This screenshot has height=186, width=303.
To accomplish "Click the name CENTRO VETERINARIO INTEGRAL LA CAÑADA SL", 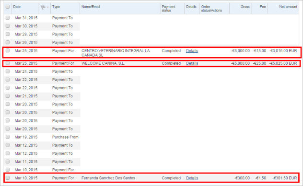I will click(x=116, y=53).
